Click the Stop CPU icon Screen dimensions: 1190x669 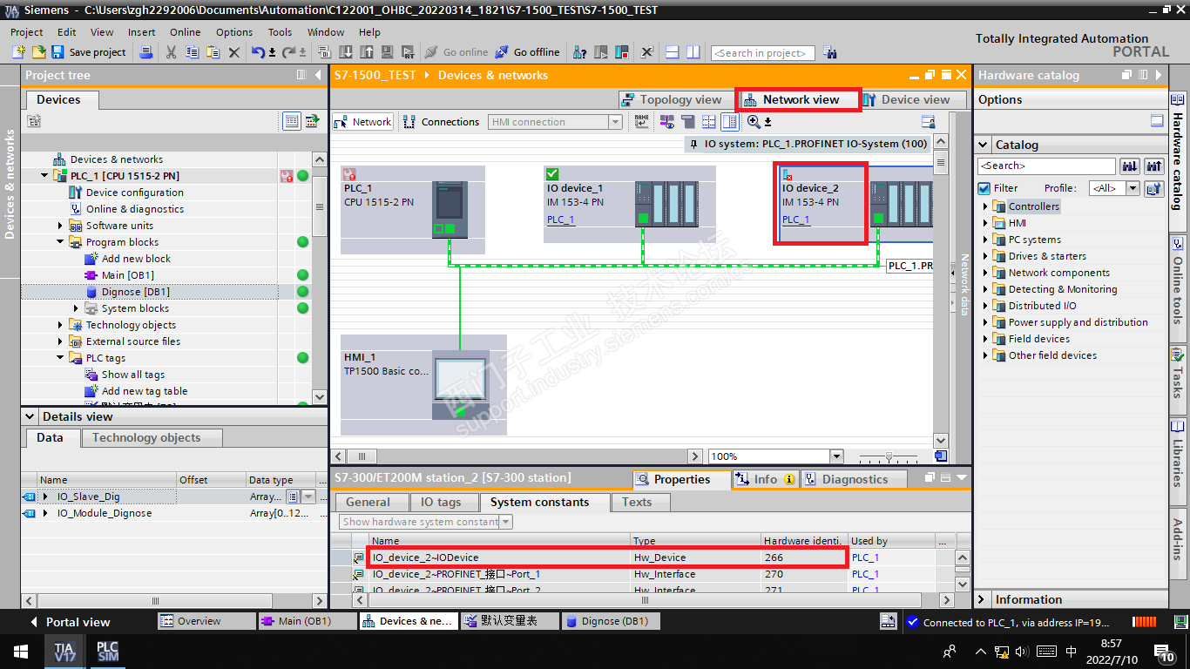pos(622,52)
